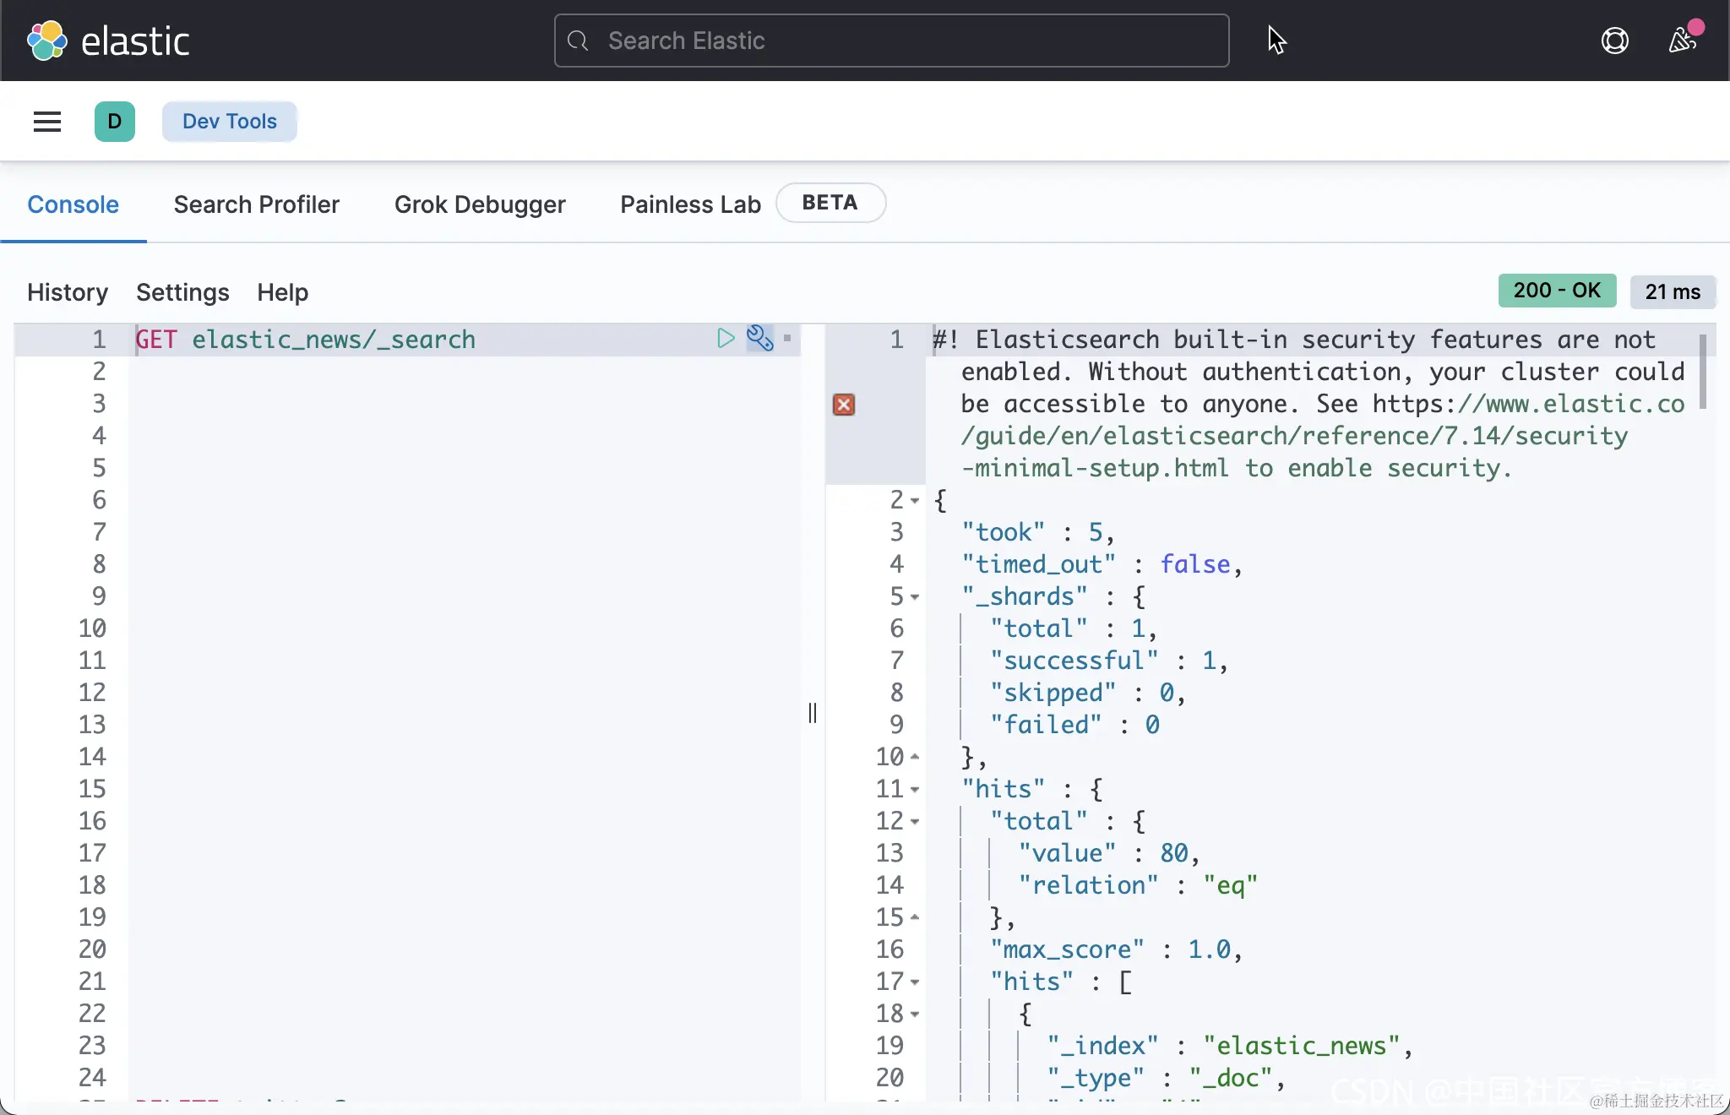Focus the Search Elastic input field
The height and width of the screenshot is (1115, 1730).
pyautogui.click(x=891, y=41)
